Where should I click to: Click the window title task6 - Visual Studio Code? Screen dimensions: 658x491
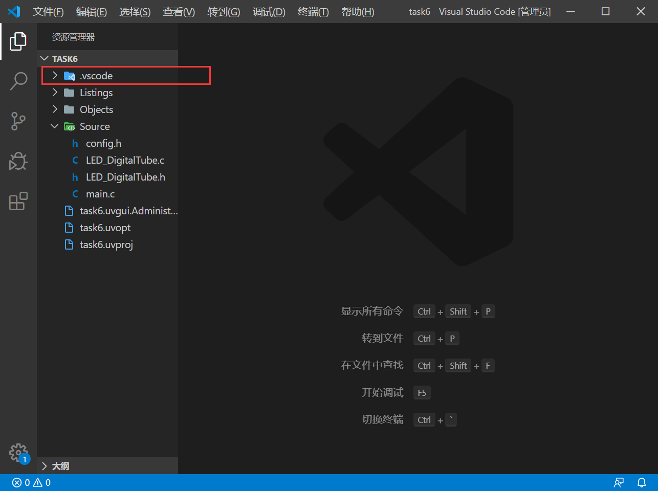tap(480, 11)
